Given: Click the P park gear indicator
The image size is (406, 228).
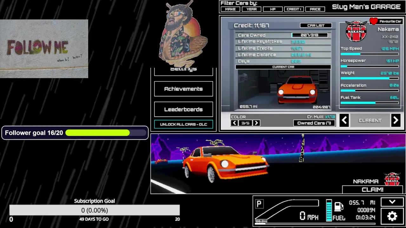Looking at the screenshot, I should pos(259,204).
